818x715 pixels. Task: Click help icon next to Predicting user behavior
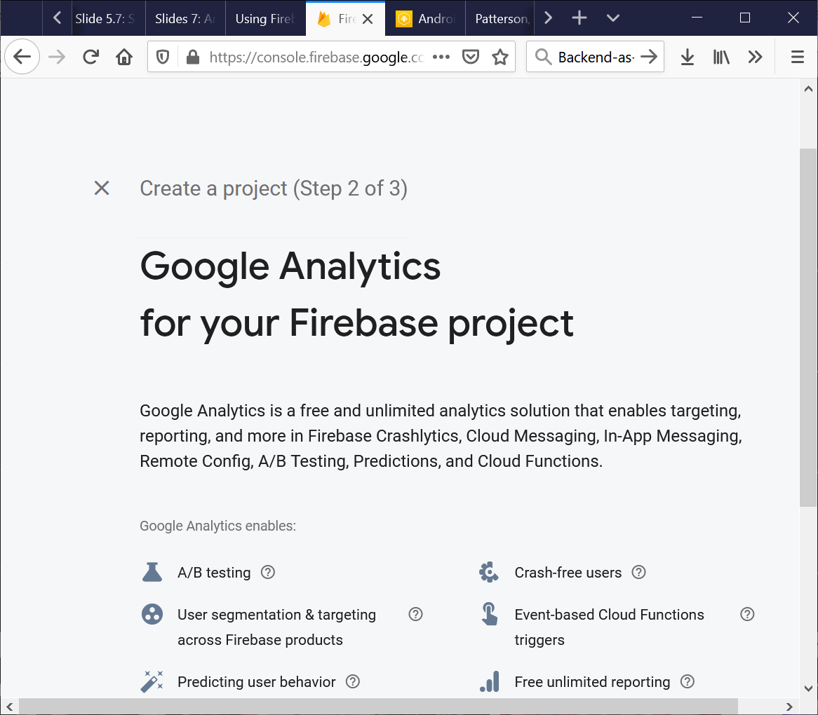[353, 681]
